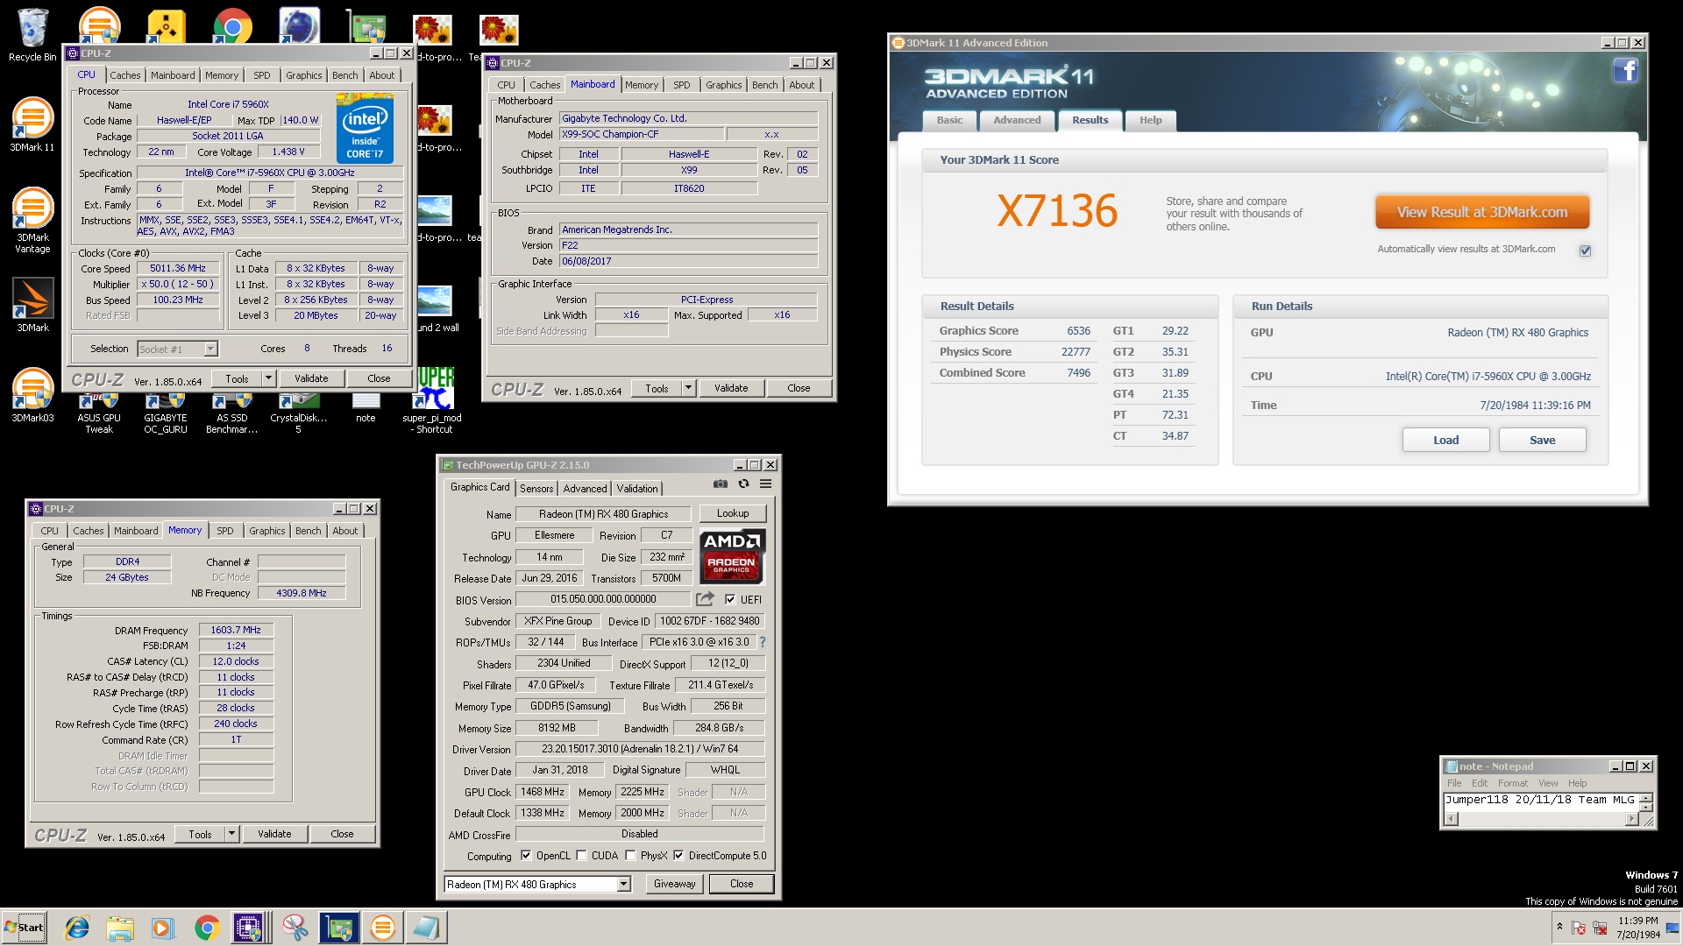Click the Save button in 3DMark 11
This screenshot has width=1683, height=946.
click(1543, 440)
